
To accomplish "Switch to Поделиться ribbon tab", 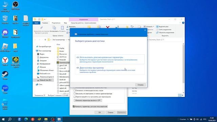I will 56,23.
